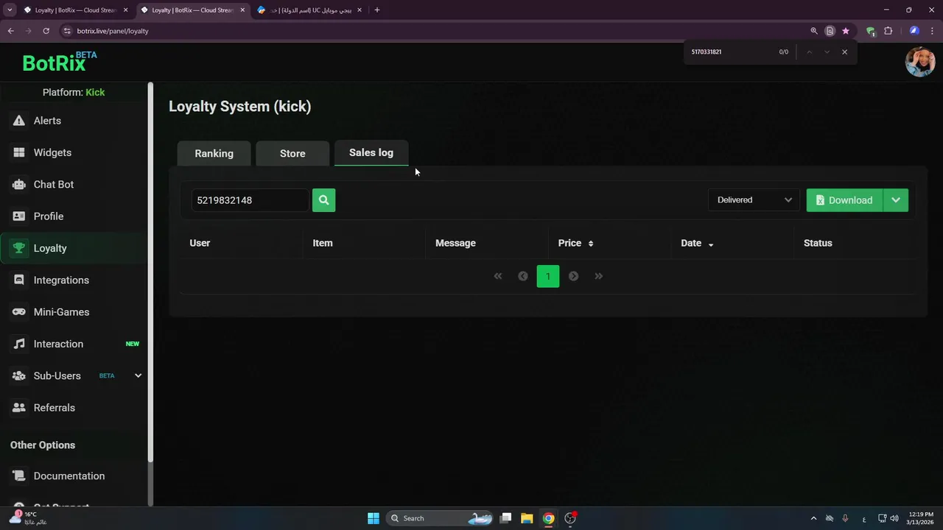The height and width of the screenshot is (530, 943).
Task: Open the Referrals icon in sidebar
Action: point(19,408)
